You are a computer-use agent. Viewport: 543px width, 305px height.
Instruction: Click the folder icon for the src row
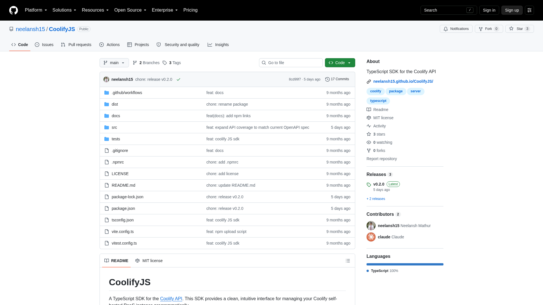click(x=107, y=127)
